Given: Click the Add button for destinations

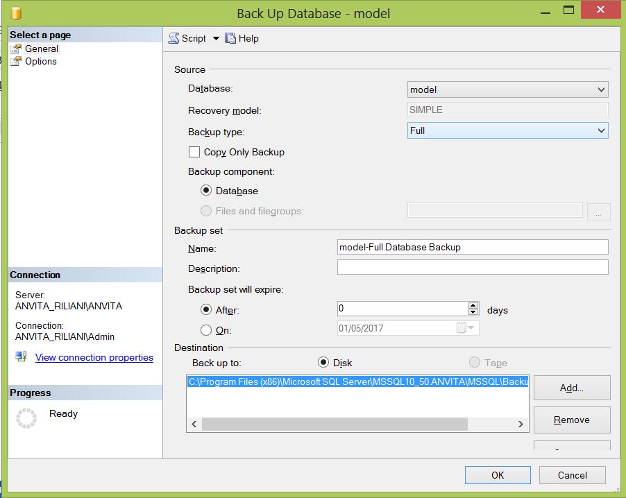Looking at the screenshot, I should (x=571, y=388).
